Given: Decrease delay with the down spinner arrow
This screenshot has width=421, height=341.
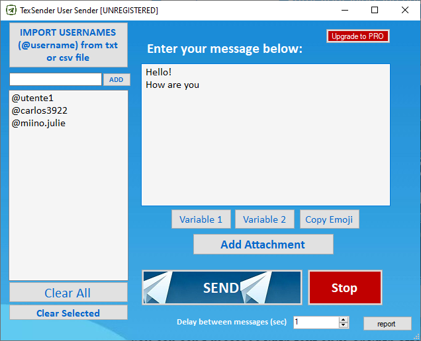Looking at the screenshot, I should 344,325.
